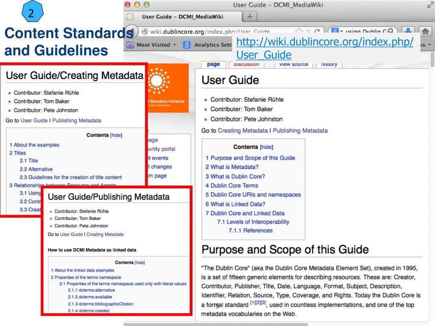Open the Analytics Settings bookmark
Screen dimensions: 435x326
(213, 45)
